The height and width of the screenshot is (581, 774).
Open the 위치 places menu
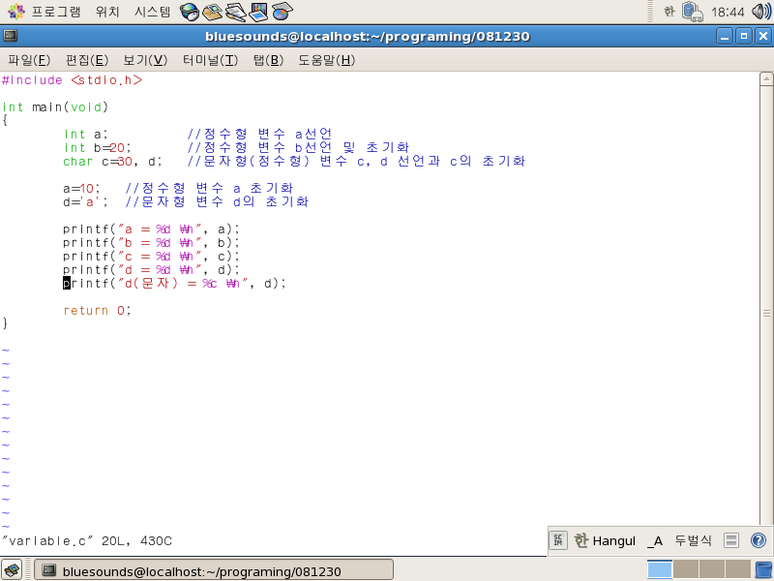coord(107,12)
